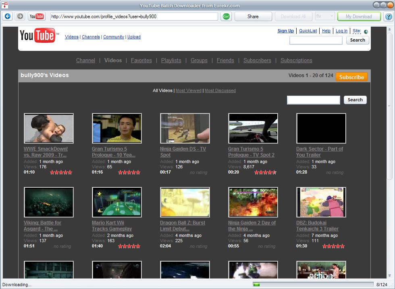
Task: Click the grey forward arrow icon
Action: 20,17
